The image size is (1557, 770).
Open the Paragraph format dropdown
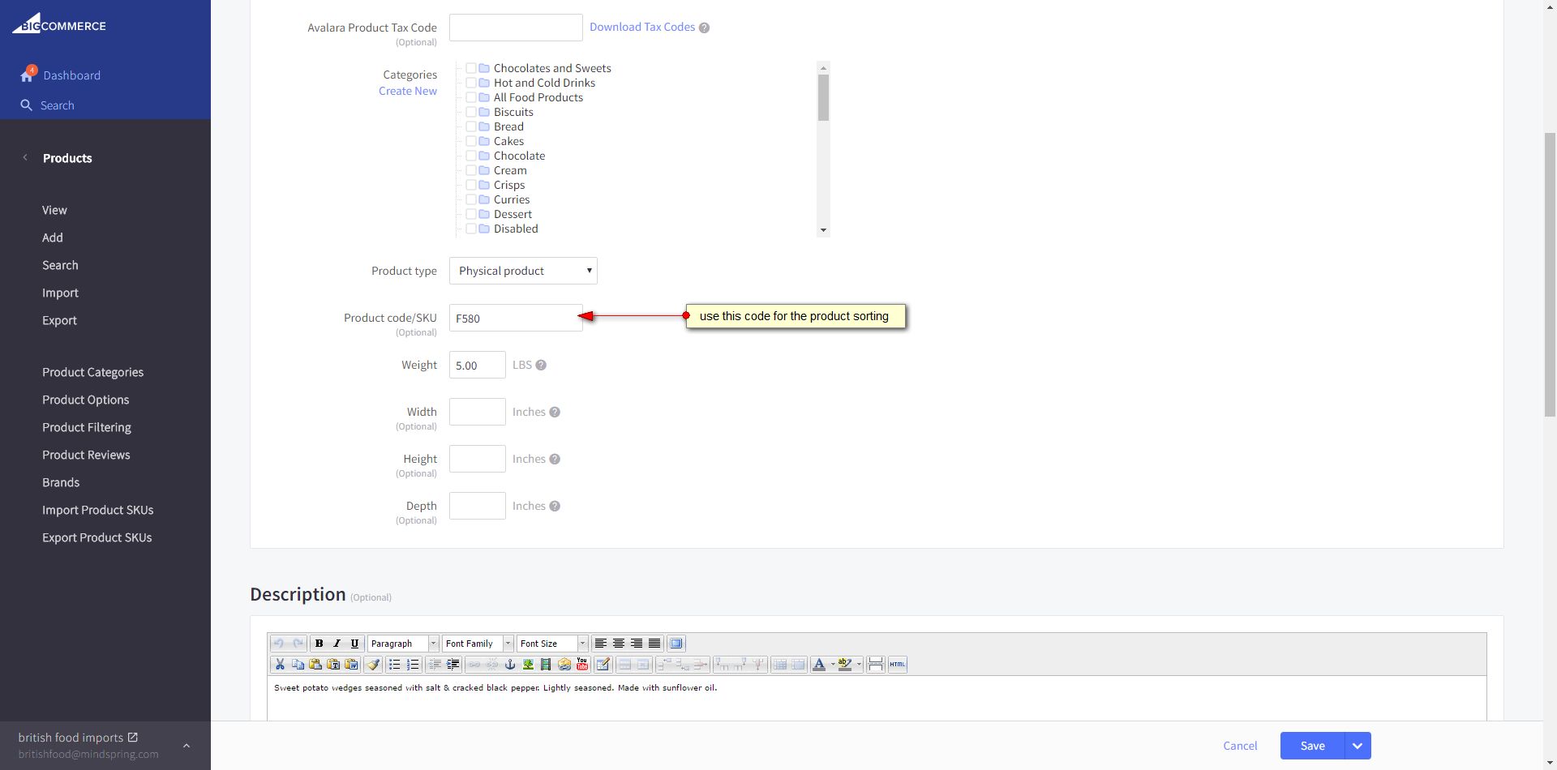tap(403, 644)
